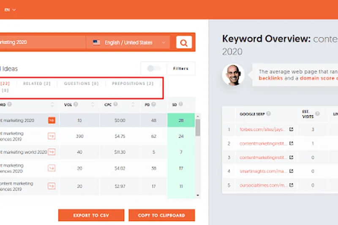Click the info icon beside CPC header
This screenshot has width=338, height=225.
tap(116, 104)
